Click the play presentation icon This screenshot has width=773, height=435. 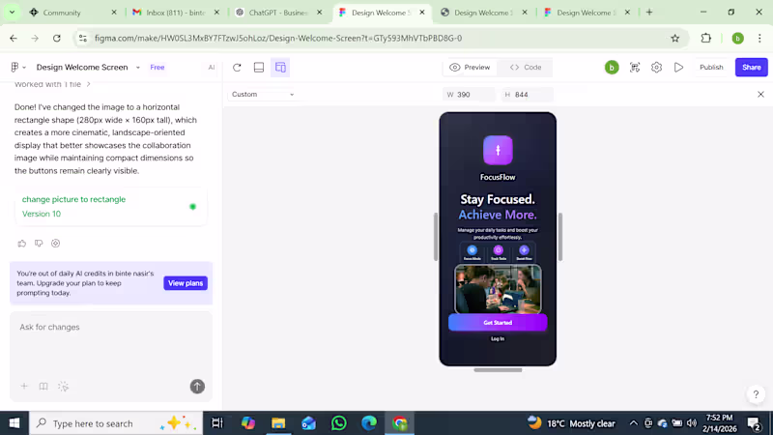point(679,68)
